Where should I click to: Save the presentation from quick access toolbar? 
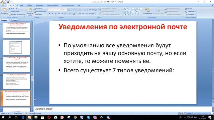(8, 2)
